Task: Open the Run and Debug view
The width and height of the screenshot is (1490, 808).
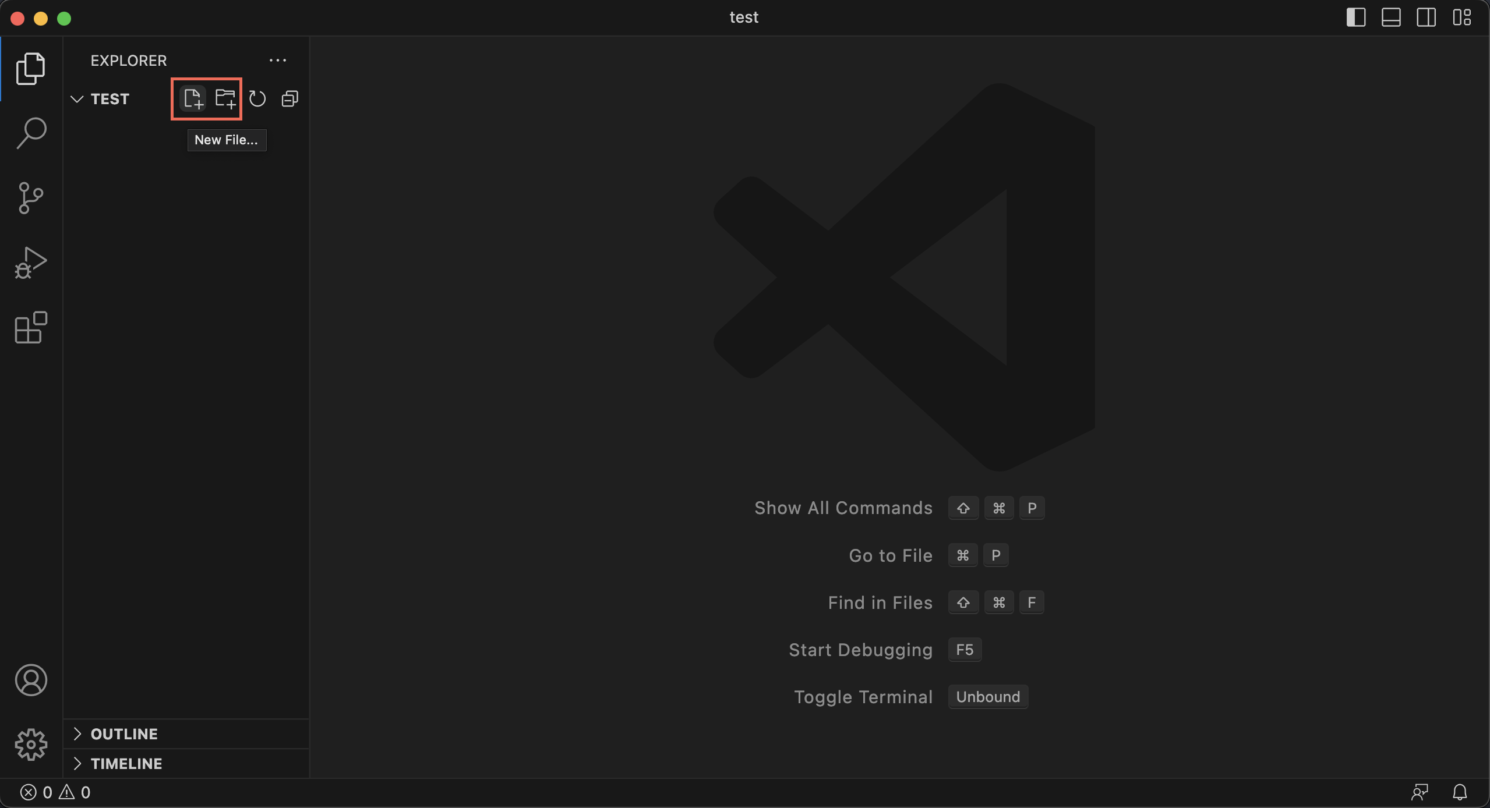Action: tap(31, 263)
